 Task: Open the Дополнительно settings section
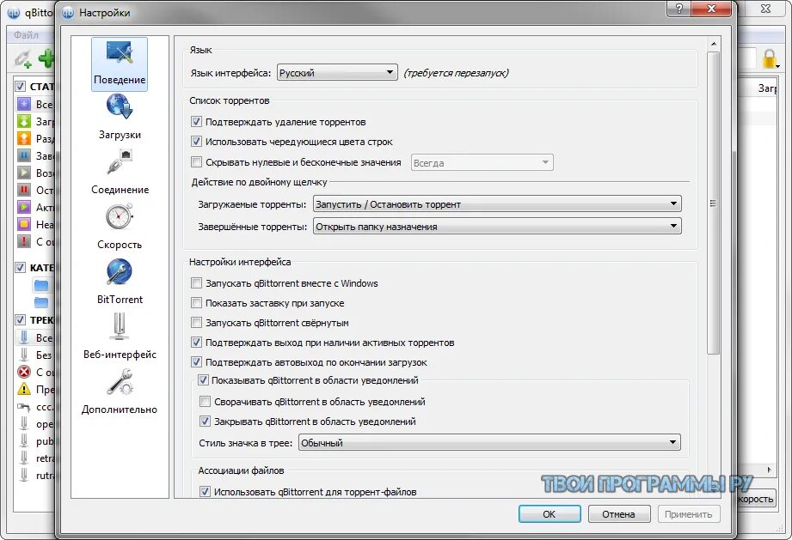click(120, 393)
